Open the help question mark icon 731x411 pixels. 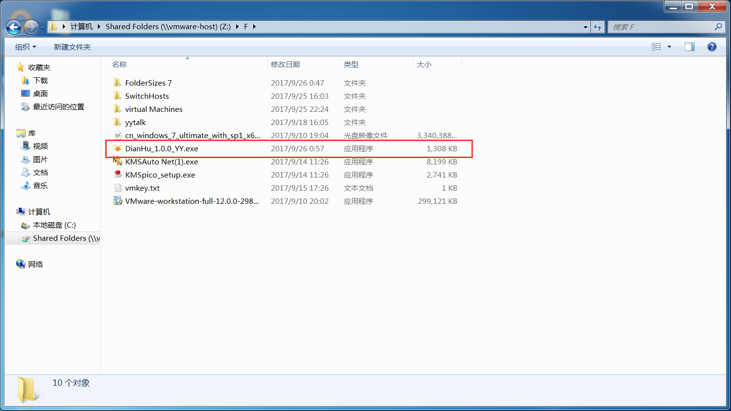pyautogui.click(x=712, y=47)
